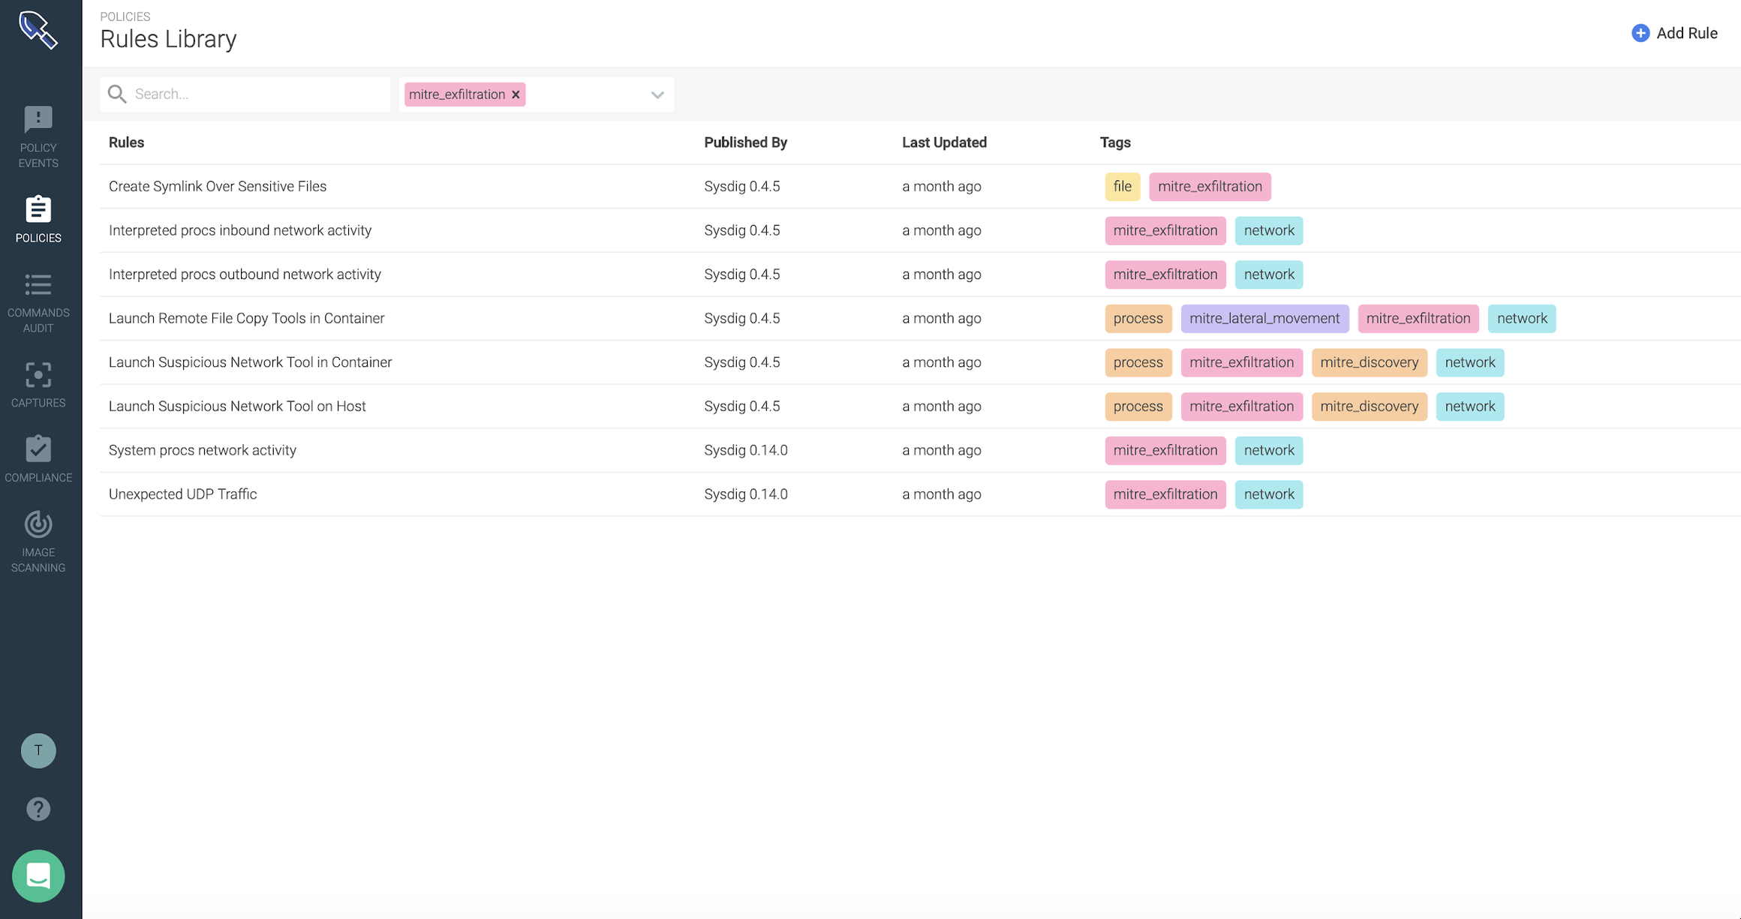Open the user avatar marked T
Viewport: 1741px width, 919px height.
(x=38, y=750)
